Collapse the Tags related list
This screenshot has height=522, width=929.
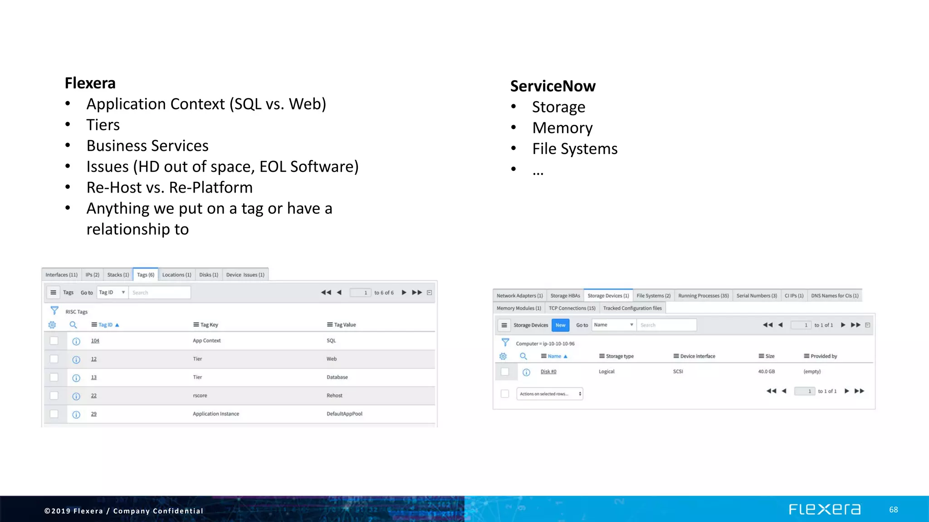429,293
